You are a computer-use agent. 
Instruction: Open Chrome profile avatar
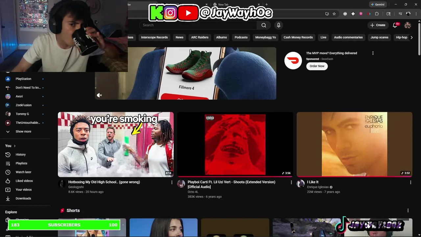tap(408, 14)
